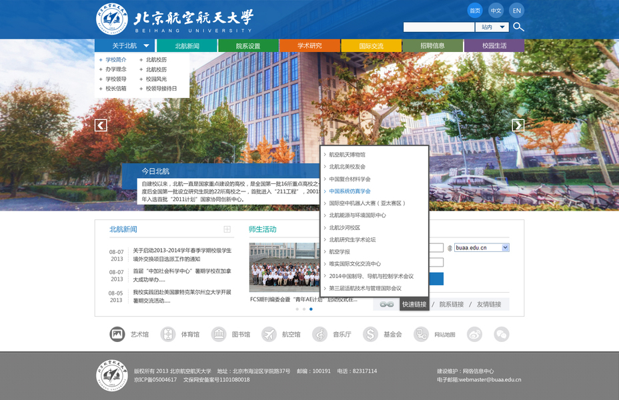Open the 基金会 dollar sign icon
Image resolution: width=619 pixels, height=400 pixels.
point(370,335)
